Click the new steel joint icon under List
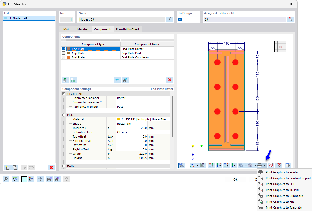Screen dimensions: 312x211 click(x=7, y=167)
